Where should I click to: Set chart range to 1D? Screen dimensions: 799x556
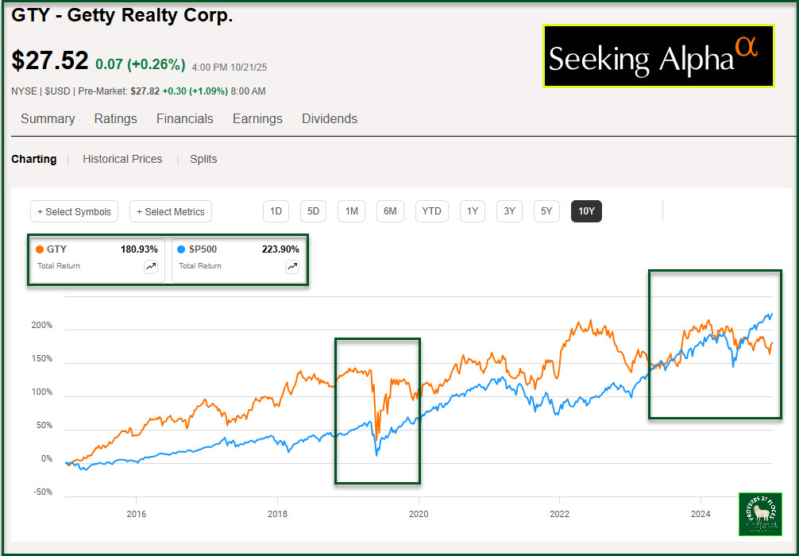point(276,211)
